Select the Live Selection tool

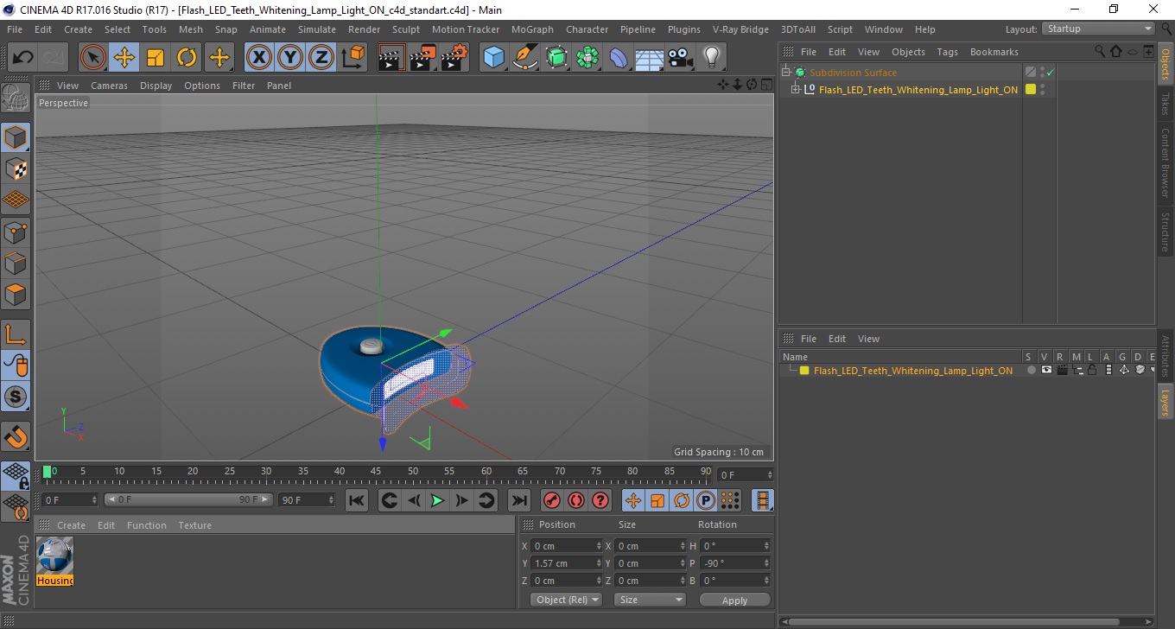pyautogui.click(x=93, y=58)
